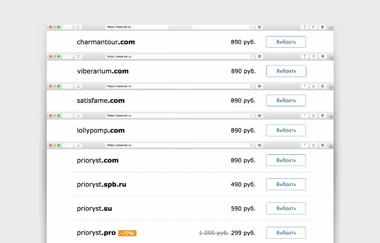The height and width of the screenshot is (243, 380).
Task: Select the discounted prioryst.pro domain
Action: (286, 233)
